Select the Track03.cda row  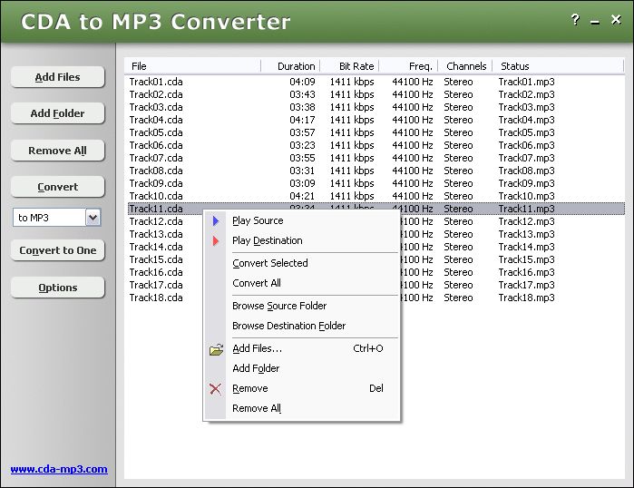(x=376, y=107)
